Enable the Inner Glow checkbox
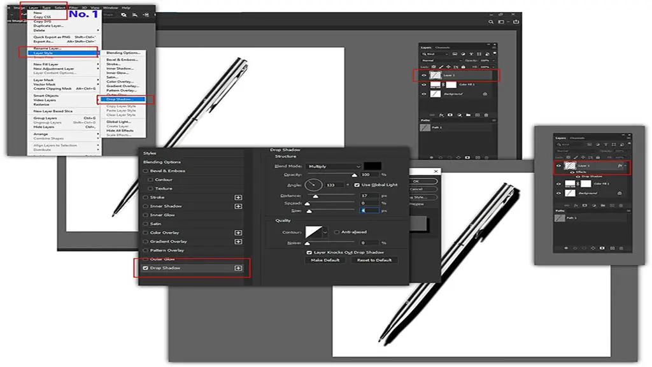 click(146, 215)
